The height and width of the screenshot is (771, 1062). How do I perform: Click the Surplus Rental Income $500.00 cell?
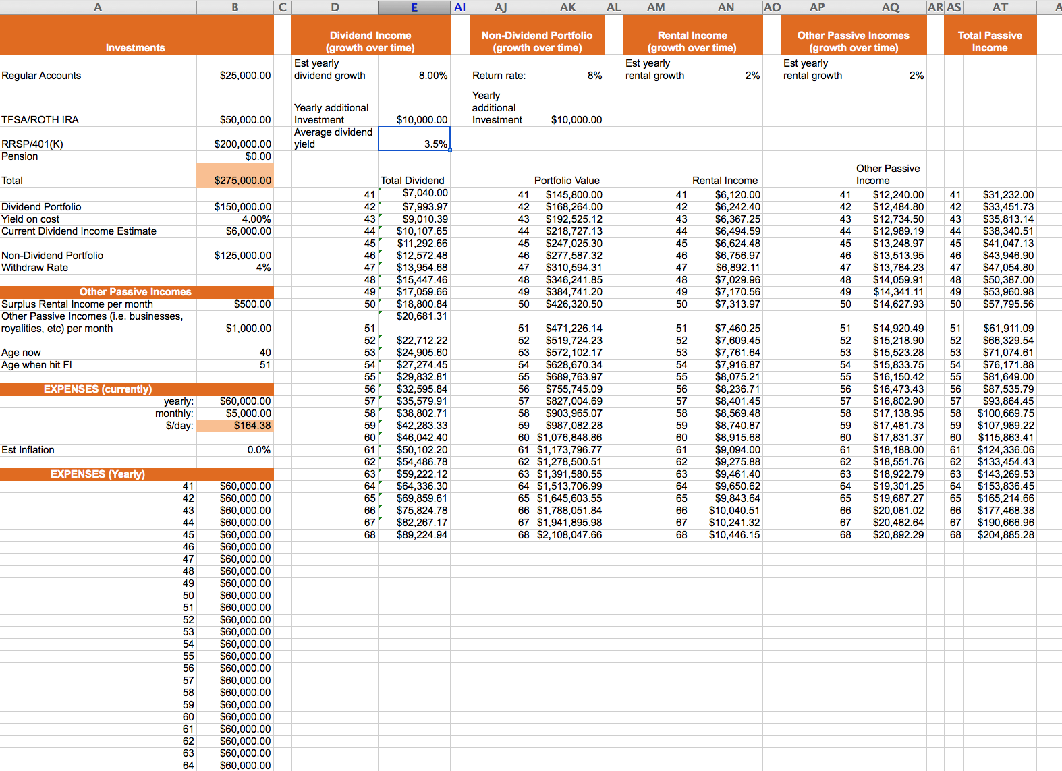(x=235, y=304)
